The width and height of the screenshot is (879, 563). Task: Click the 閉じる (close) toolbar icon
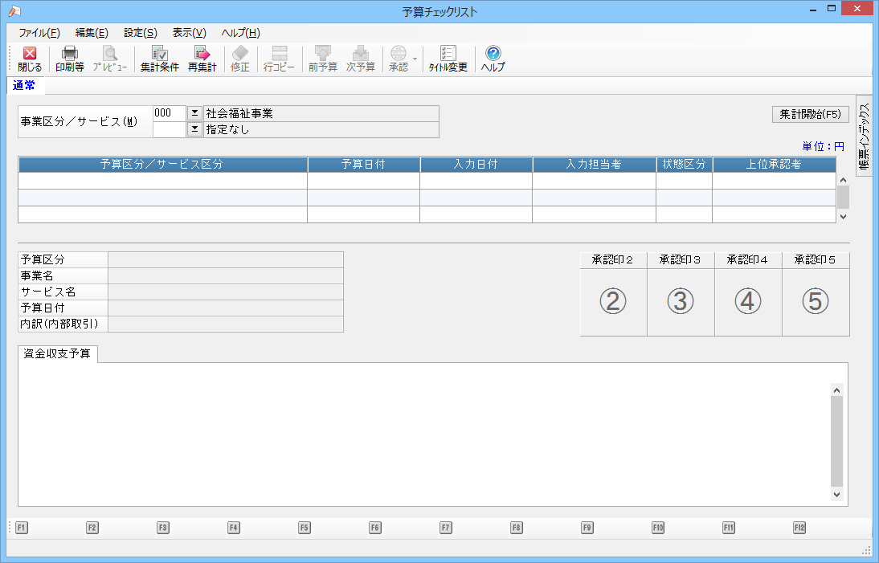click(30, 59)
